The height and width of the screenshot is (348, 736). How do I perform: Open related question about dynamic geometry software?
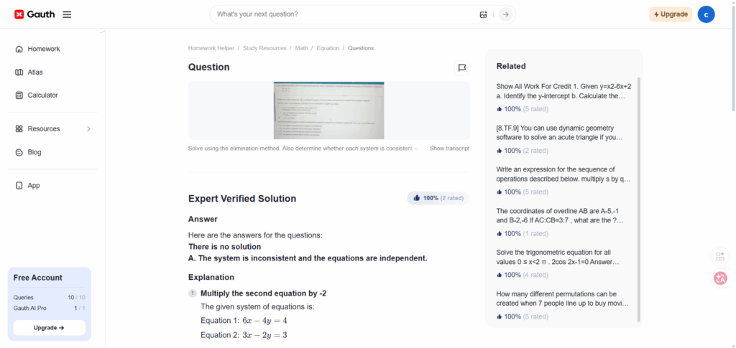(x=559, y=133)
